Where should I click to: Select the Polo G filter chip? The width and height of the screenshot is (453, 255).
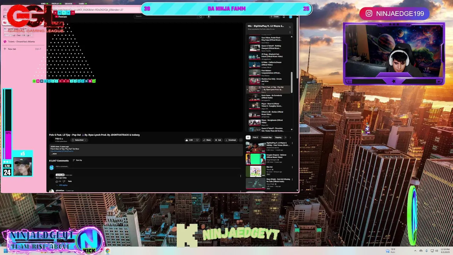click(x=255, y=137)
